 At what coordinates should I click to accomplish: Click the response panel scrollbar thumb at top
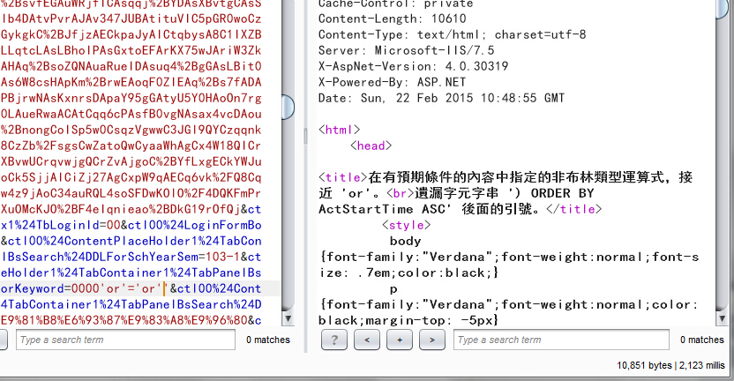pyautogui.click(x=723, y=8)
